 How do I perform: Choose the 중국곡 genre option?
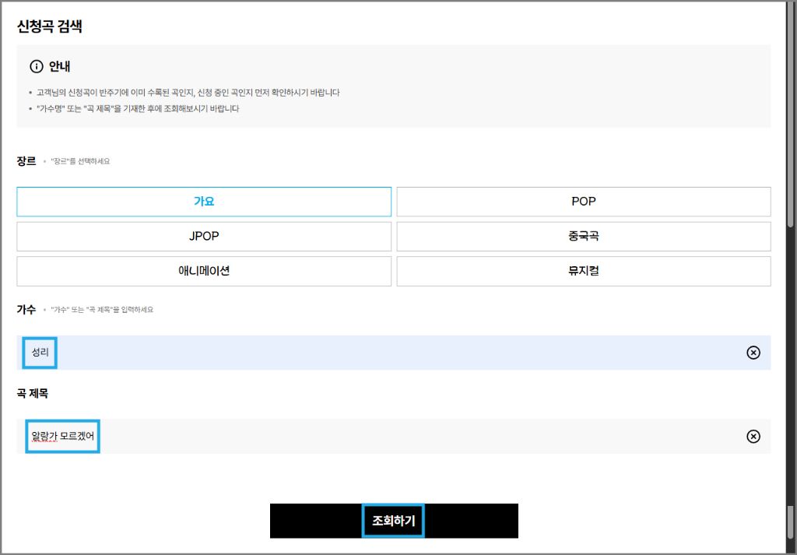pyautogui.click(x=584, y=237)
